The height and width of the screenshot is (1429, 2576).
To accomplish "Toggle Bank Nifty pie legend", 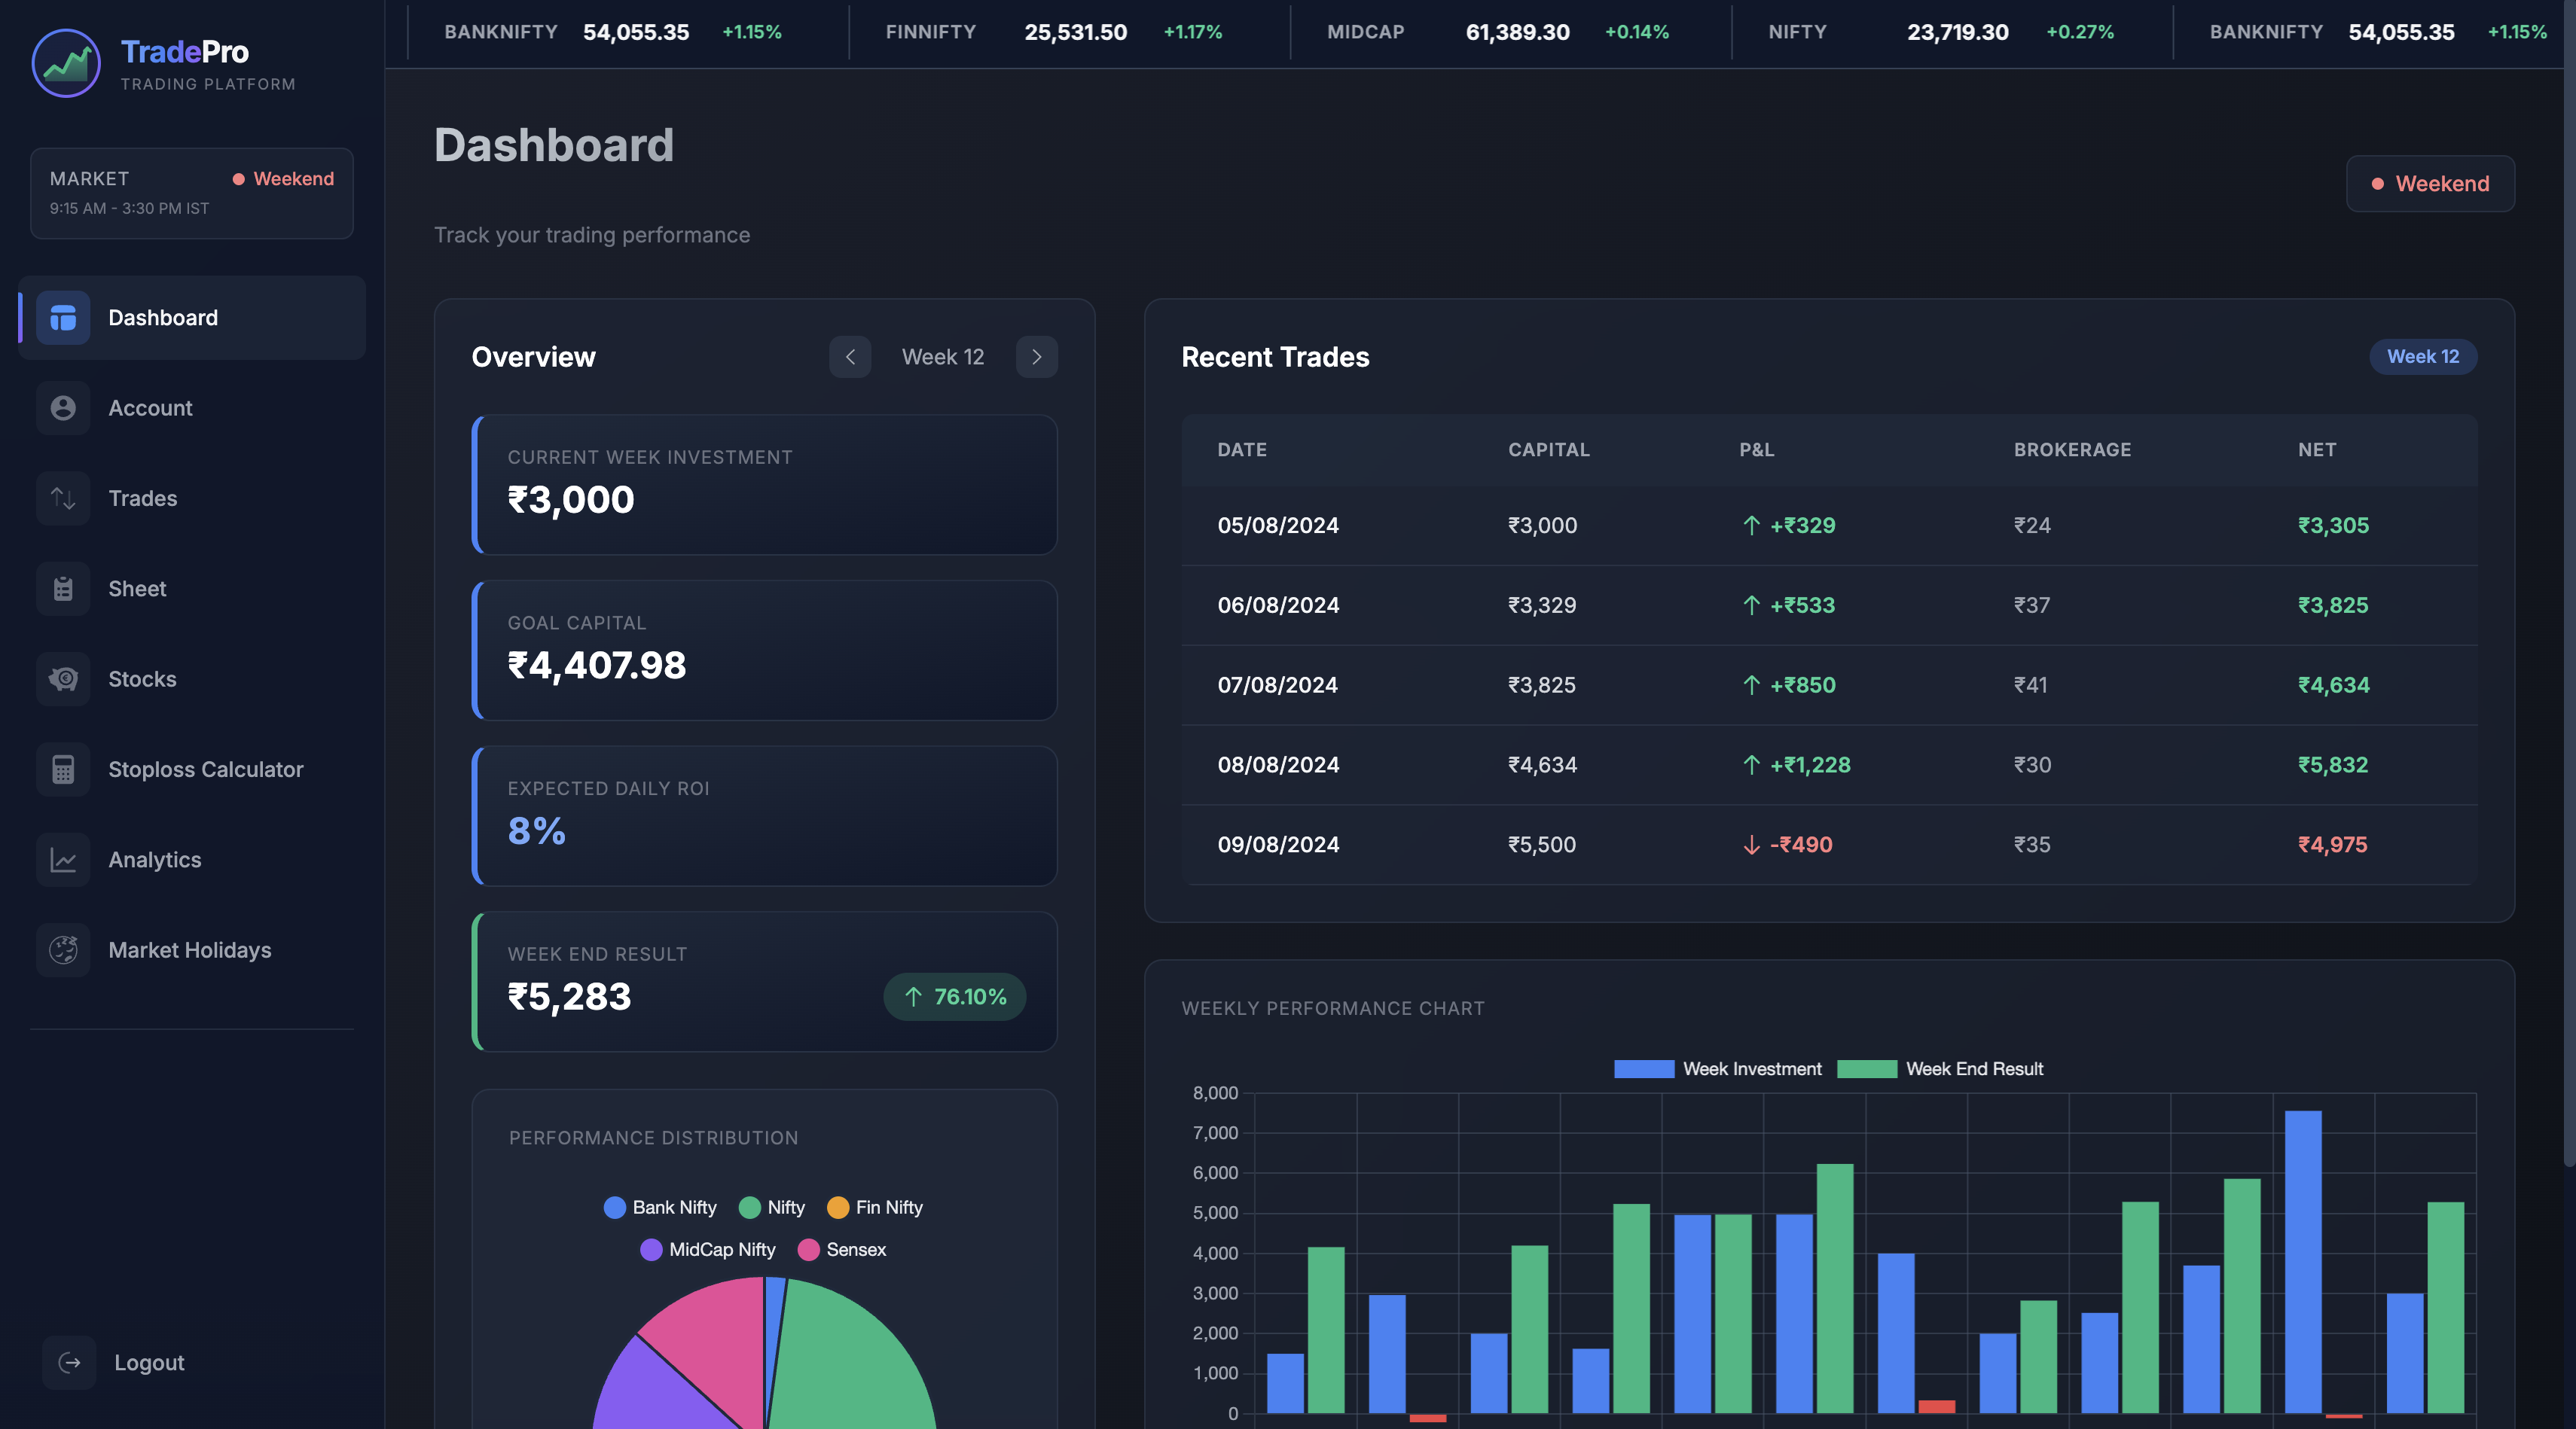I will coord(660,1207).
